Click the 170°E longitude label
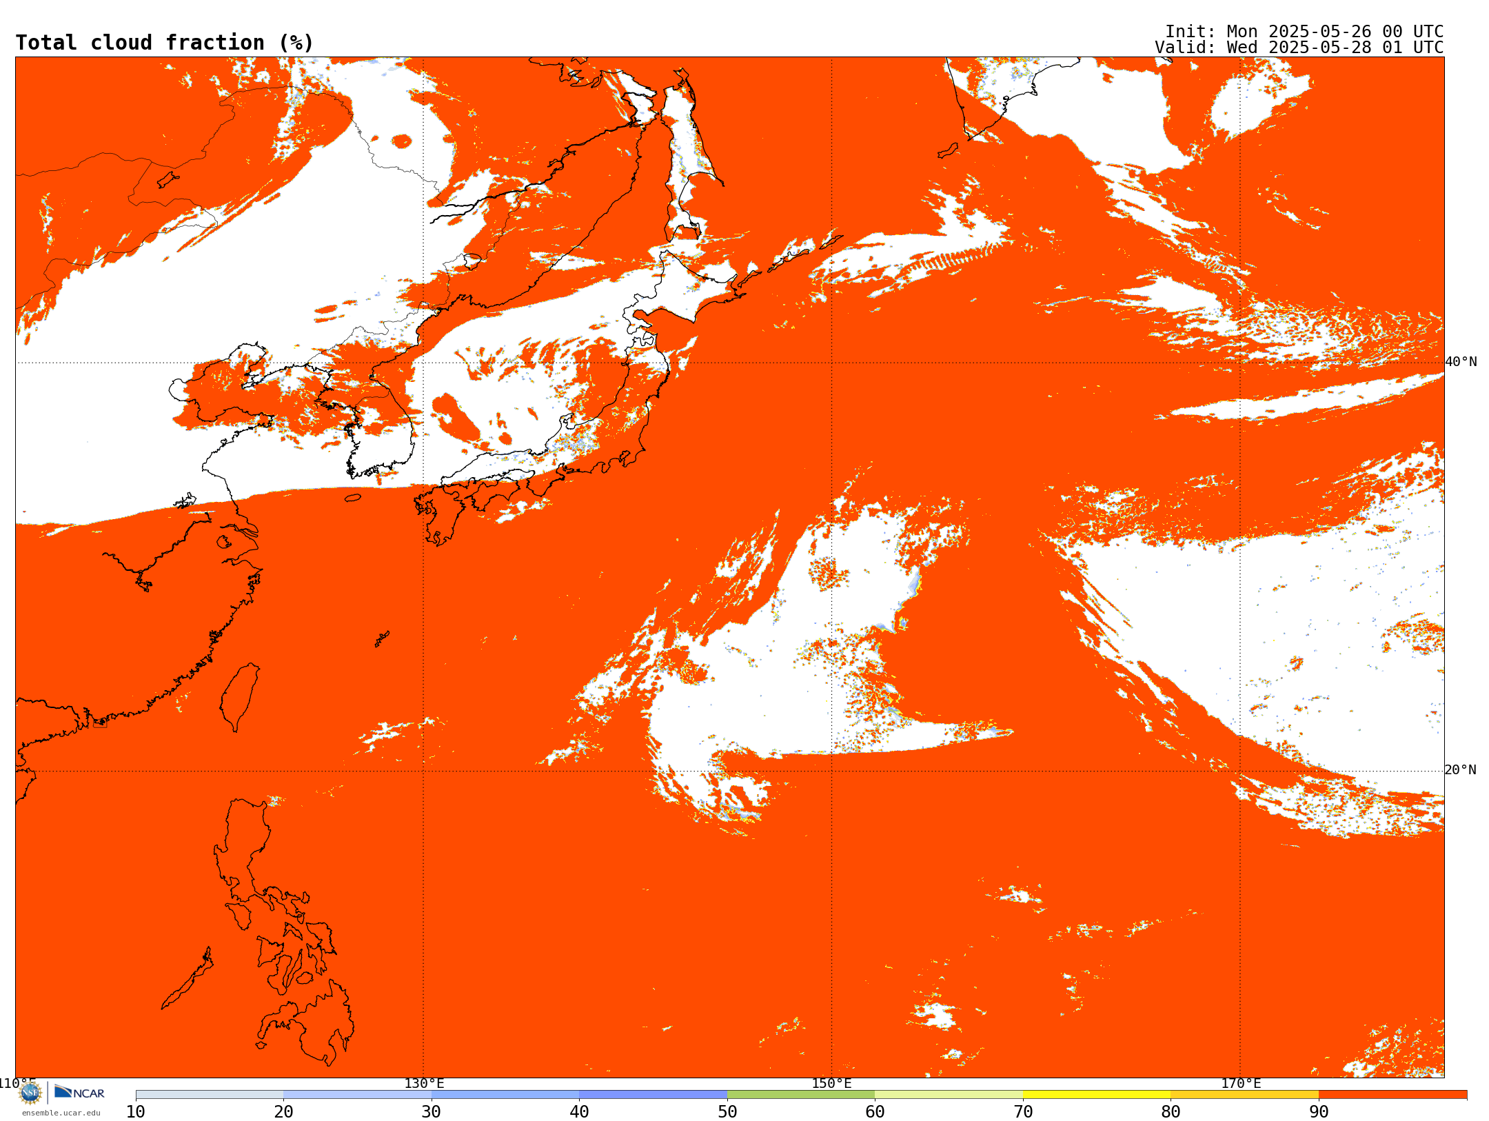This screenshot has height=1121, width=1489. (1241, 1084)
